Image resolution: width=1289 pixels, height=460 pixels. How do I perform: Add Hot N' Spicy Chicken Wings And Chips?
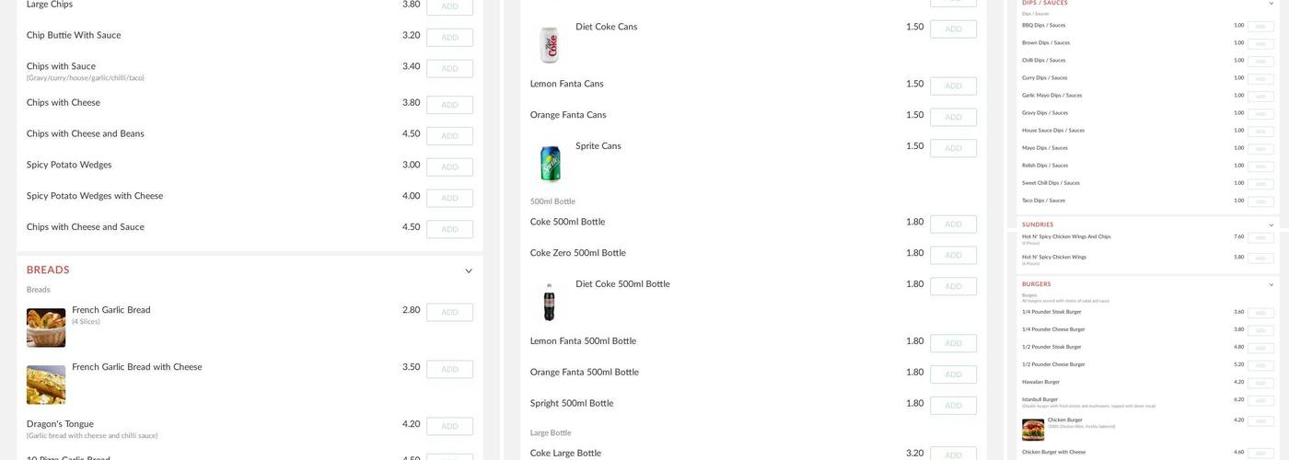coord(1260,238)
